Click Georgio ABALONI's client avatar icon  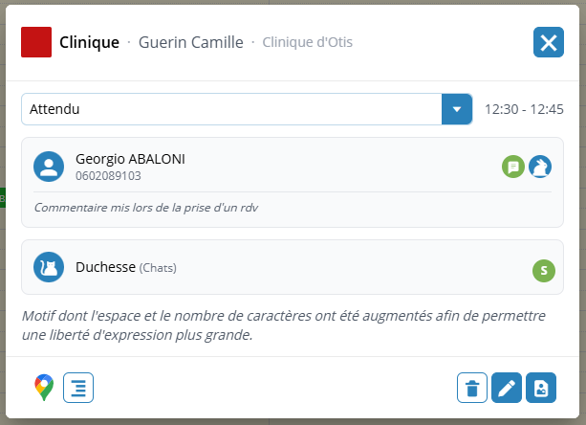pyautogui.click(x=49, y=167)
